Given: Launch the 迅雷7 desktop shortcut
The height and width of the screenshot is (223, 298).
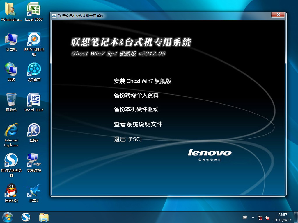Looking at the screenshot, I should click(34, 193).
